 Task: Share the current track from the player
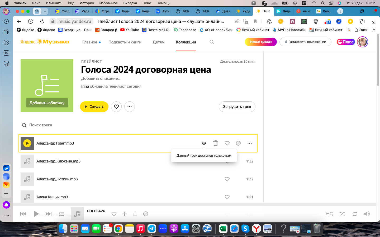135,214
